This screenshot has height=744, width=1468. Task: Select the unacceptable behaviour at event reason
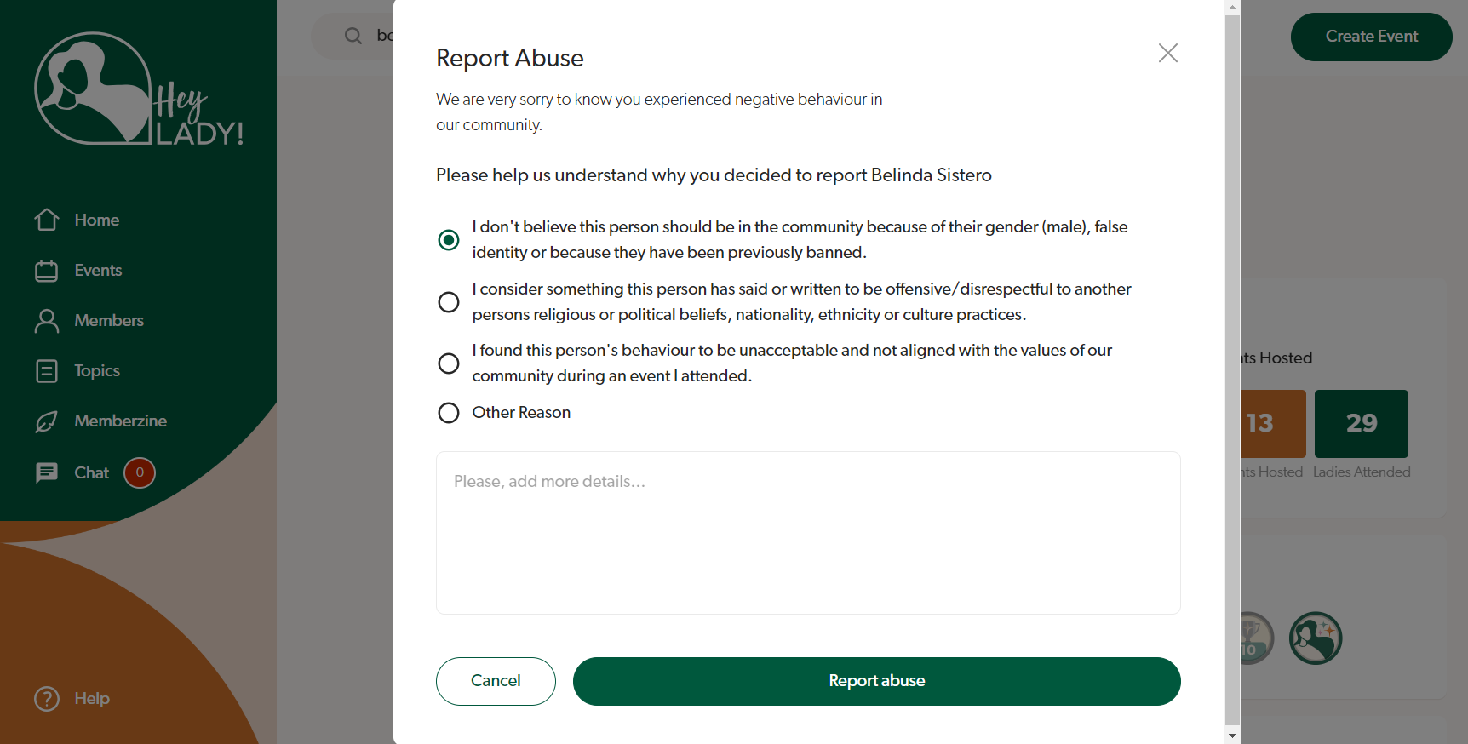click(449, 363)
